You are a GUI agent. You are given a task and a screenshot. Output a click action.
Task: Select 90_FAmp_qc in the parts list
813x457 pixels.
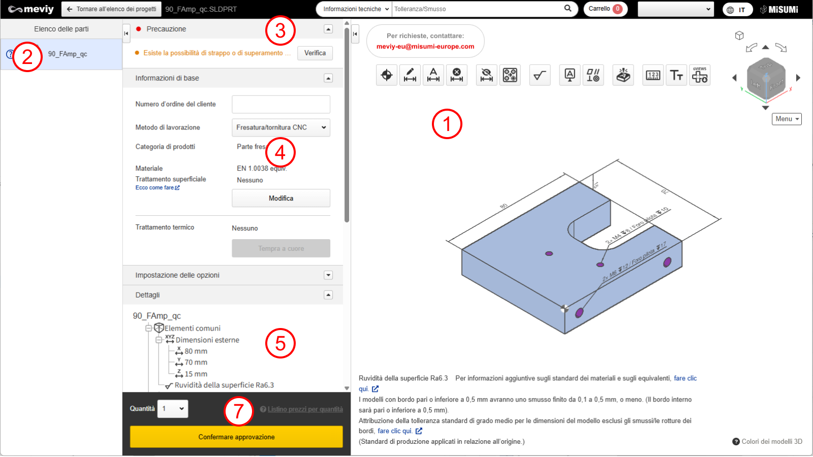(x=68, y=54)
